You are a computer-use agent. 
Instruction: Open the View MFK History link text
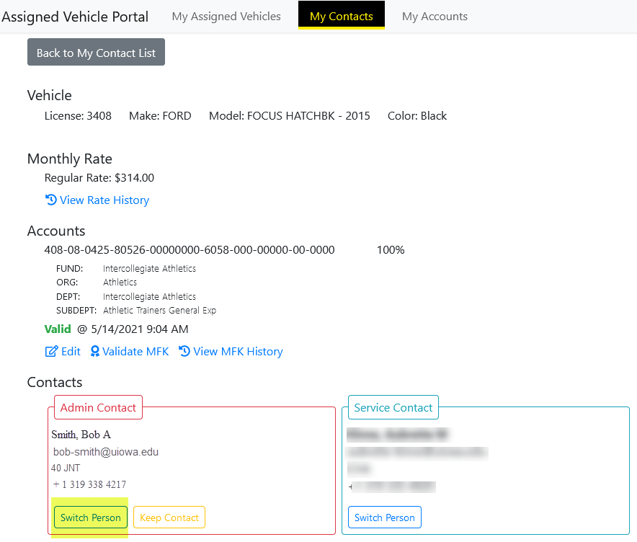tap(238, 352)
